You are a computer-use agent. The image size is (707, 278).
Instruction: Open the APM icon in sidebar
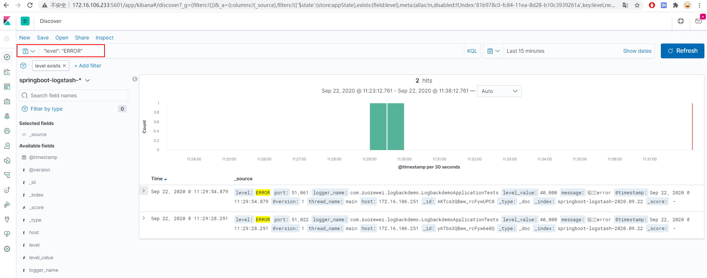[x=7, y=175]
